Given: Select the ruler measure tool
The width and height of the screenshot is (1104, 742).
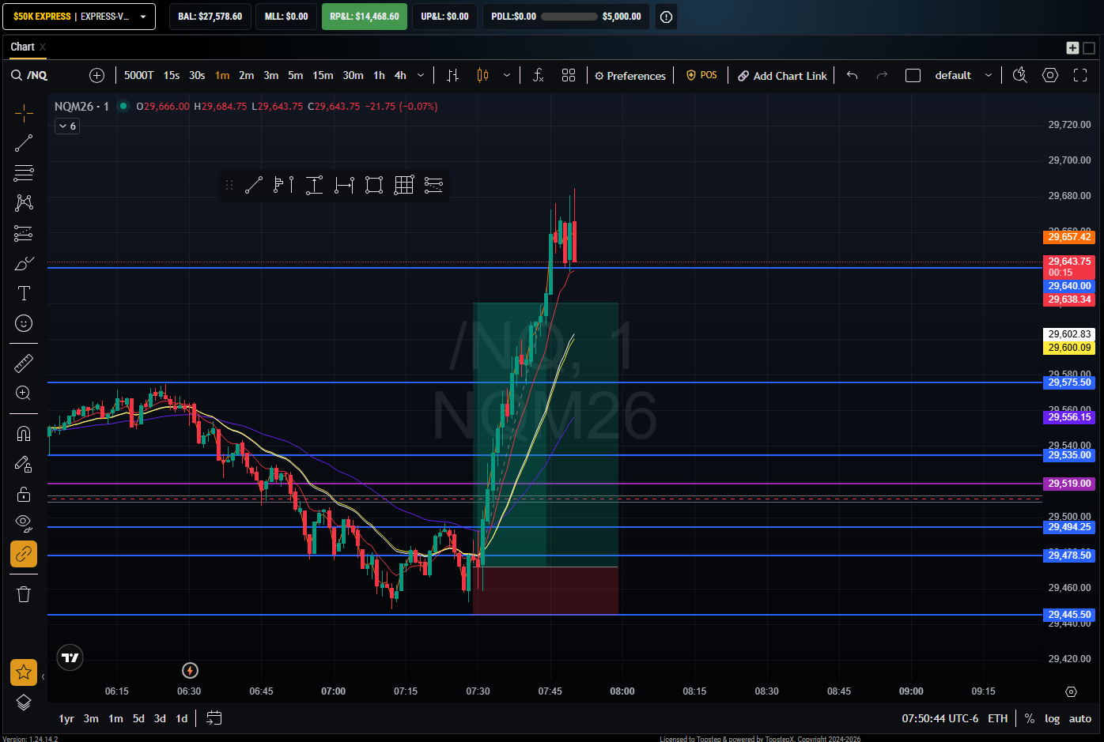Looking at the screenshot, I should (x=24, y=363).
